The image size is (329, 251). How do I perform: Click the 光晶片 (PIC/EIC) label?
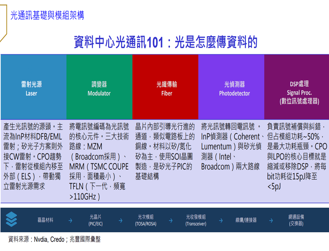pyautogui.click(x=95, y=220)
